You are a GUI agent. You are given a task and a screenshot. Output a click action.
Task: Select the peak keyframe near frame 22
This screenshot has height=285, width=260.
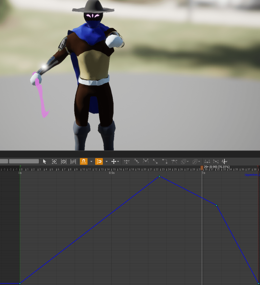pos(159,176)
